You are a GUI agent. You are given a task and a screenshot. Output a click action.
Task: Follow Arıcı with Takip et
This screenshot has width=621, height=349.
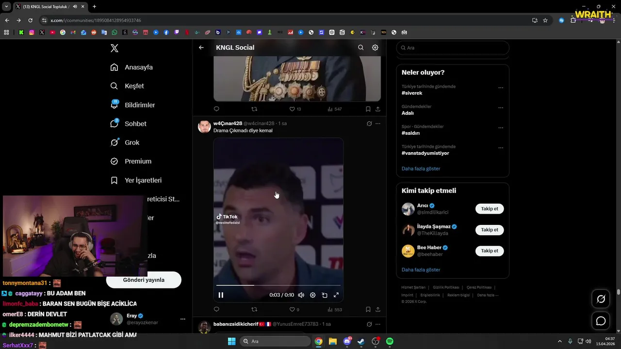490,209
